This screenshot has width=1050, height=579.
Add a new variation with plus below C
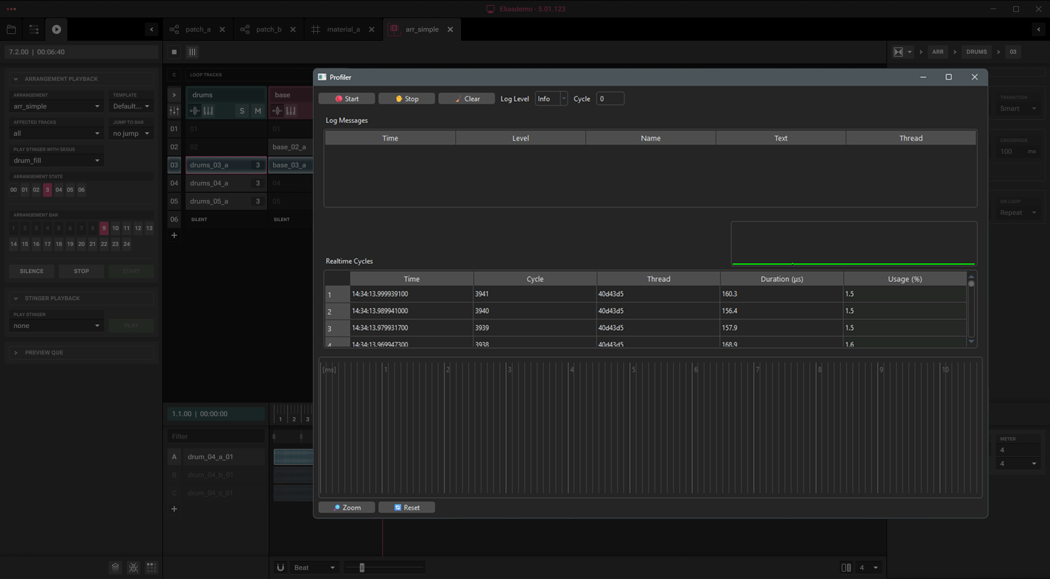(x=174, y=509)
